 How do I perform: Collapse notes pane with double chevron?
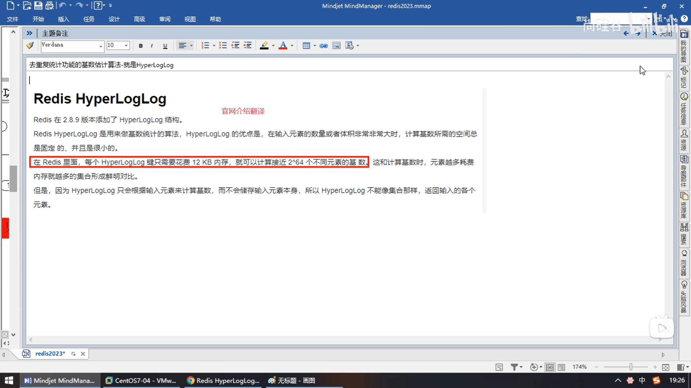(x=30, y=33)
